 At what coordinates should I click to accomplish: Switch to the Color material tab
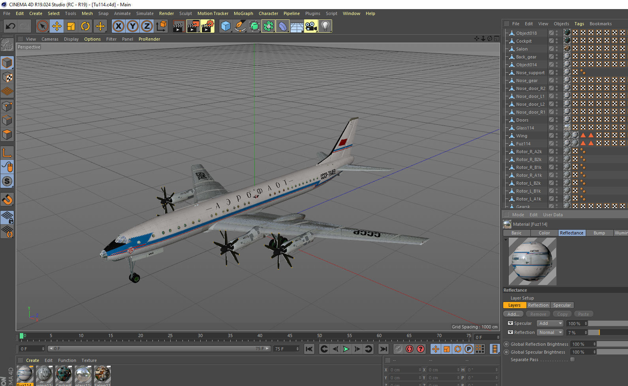pyautogui.click(x=544, y=233)
